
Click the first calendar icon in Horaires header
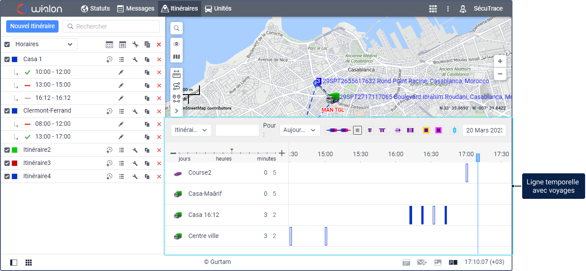(x=109, y=44)
